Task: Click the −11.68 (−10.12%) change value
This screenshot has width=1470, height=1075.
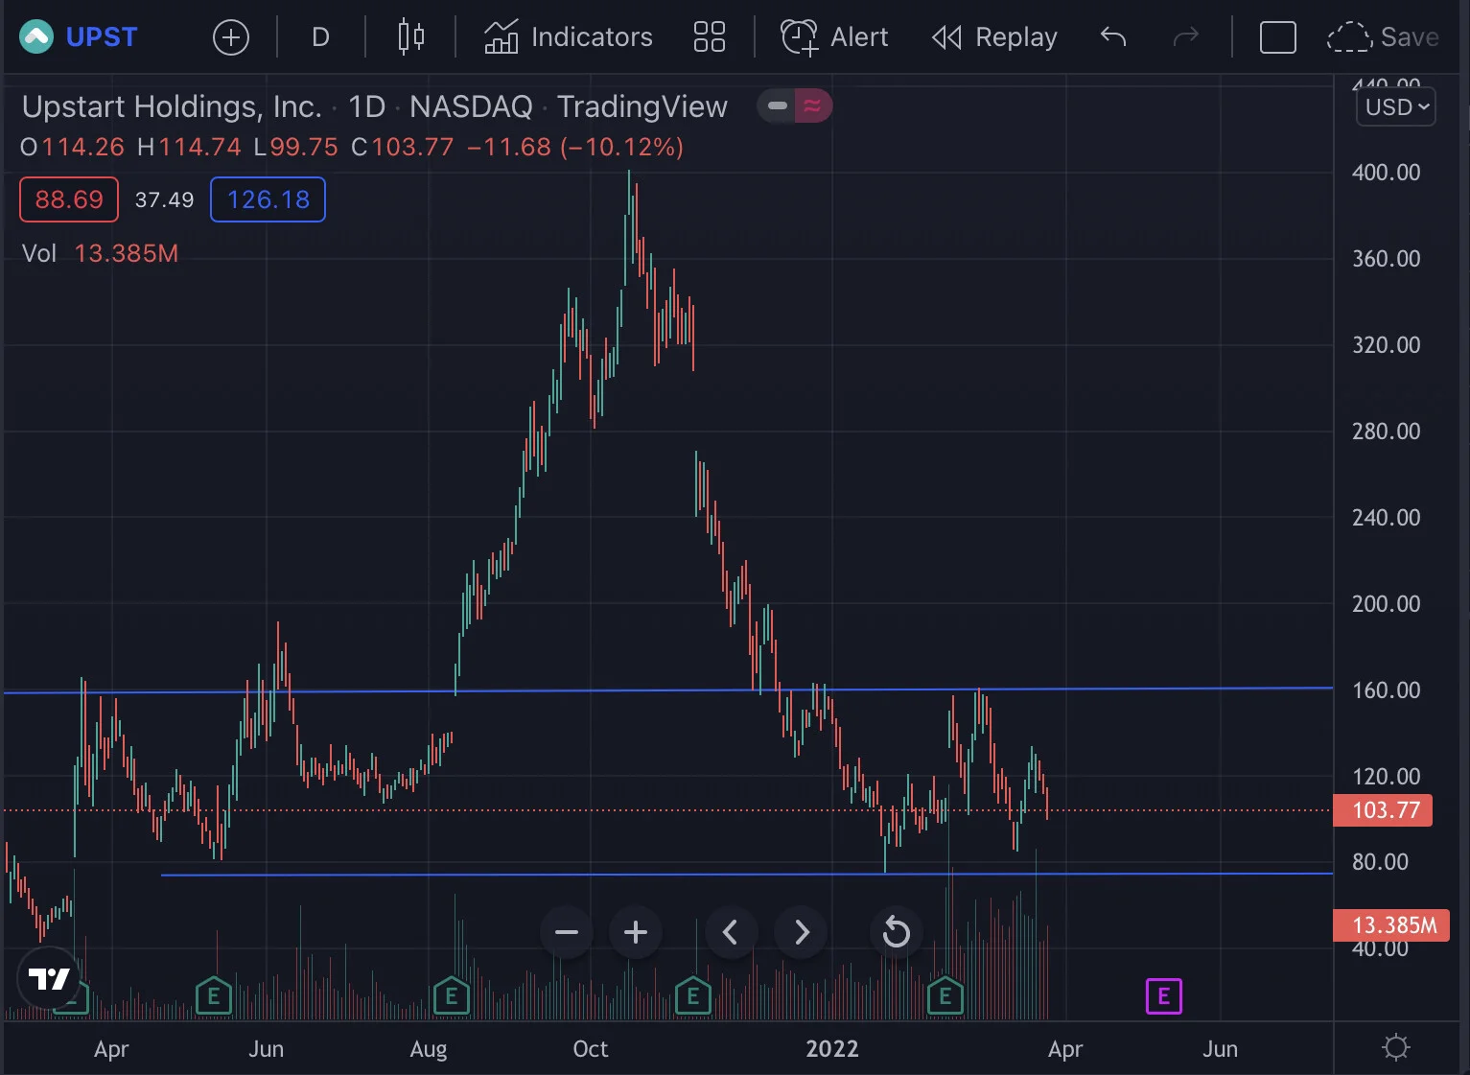Action: [575, 147]
